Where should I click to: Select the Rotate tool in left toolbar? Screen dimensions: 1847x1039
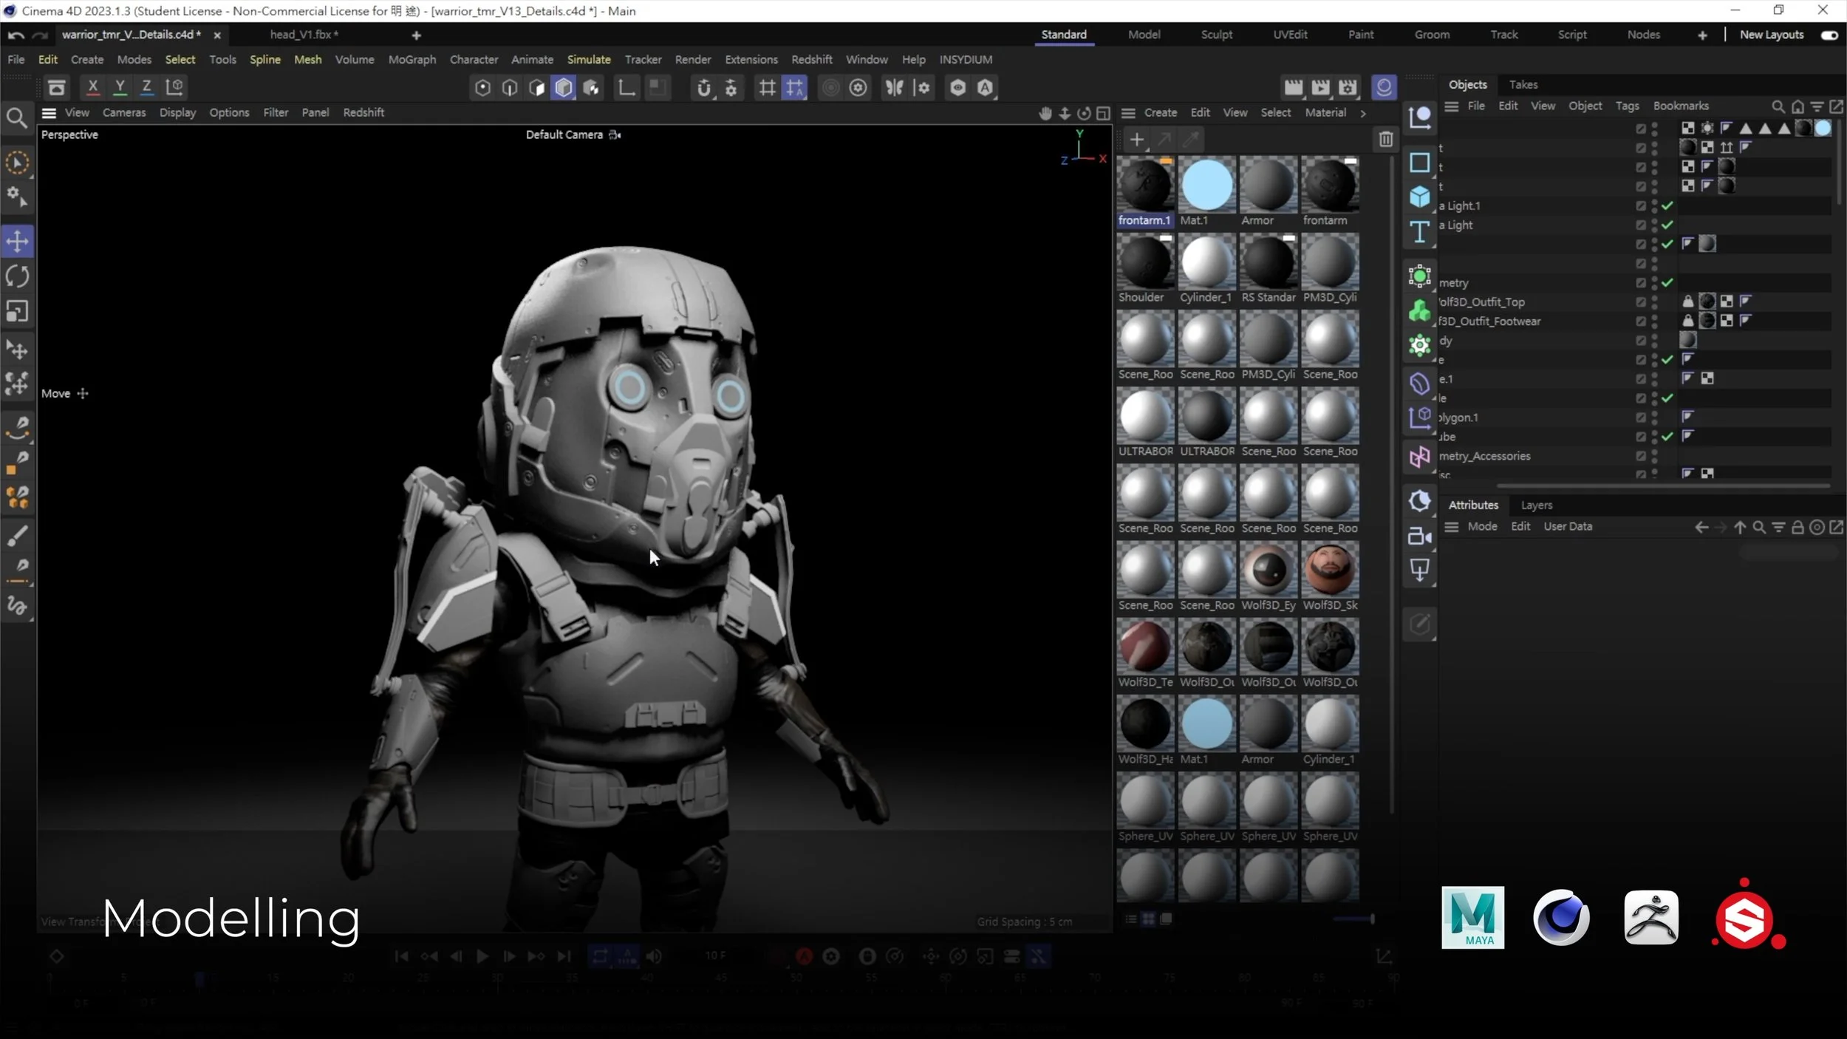[17, 276]
